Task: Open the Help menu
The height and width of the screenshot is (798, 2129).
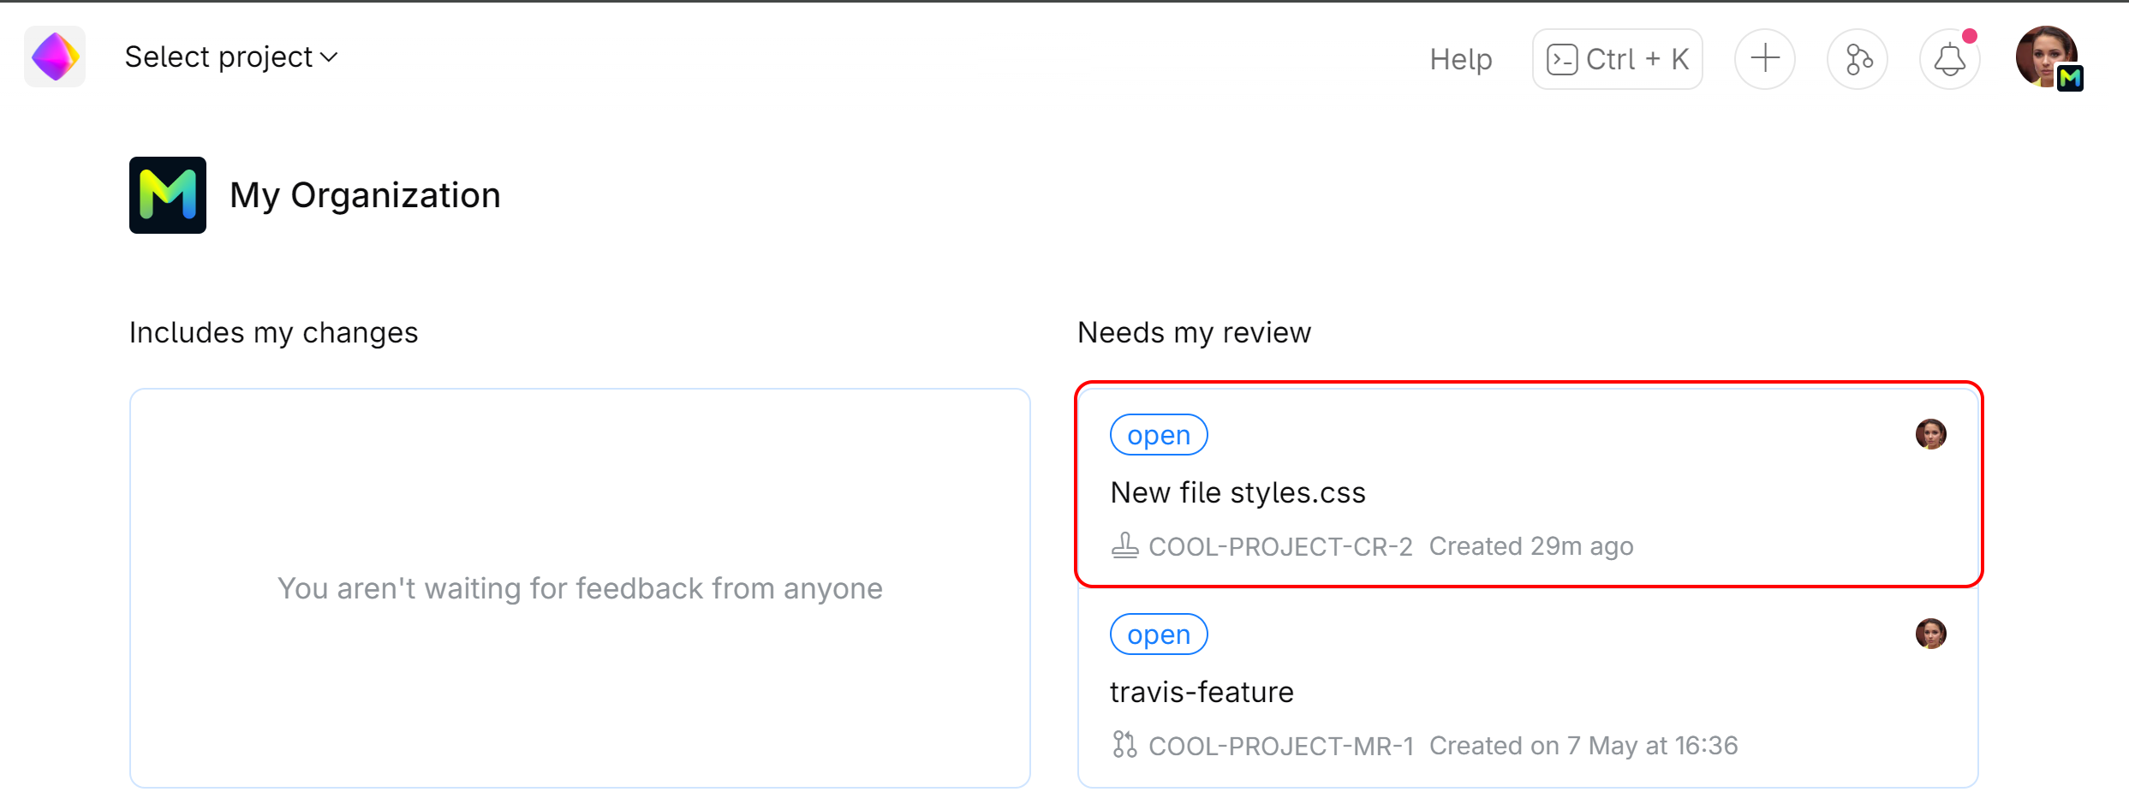Action: [x=1460, y=59]
